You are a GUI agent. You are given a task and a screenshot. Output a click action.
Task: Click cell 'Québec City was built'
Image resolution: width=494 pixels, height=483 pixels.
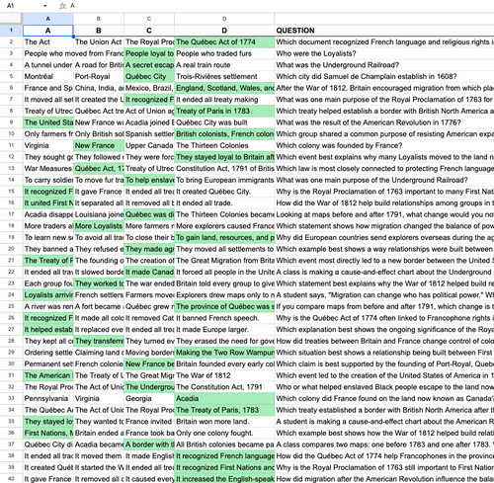(224, 122)
